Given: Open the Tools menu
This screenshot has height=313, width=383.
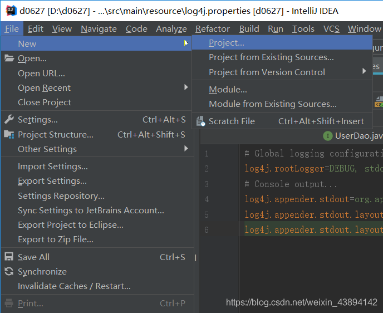Looking at the screenshot, I should (303, 29).
